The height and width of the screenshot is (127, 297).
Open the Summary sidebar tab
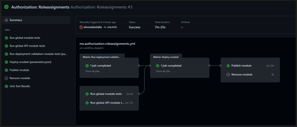36,20
